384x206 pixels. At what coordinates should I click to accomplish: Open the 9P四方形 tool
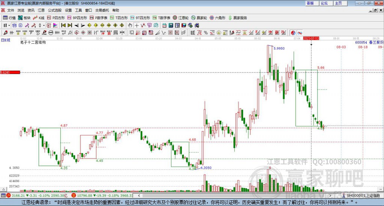(x=77, y=18)
